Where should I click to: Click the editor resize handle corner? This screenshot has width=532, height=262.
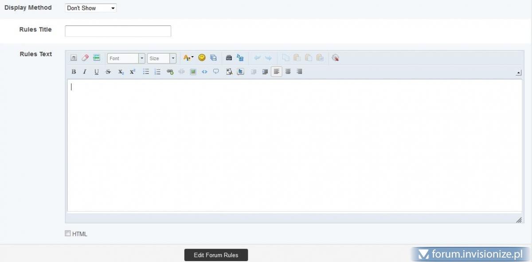tap(519, 220)
